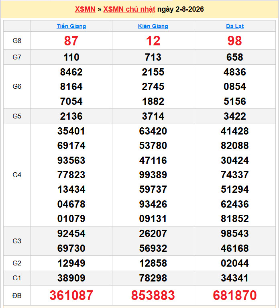Select G4 number 04678
The image size is (279, 308).
tap(71, 204)
